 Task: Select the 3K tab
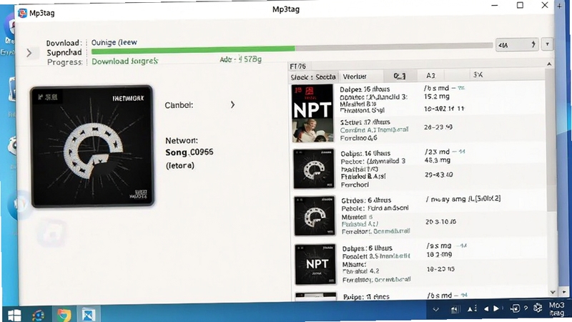(x=478, y=75)
